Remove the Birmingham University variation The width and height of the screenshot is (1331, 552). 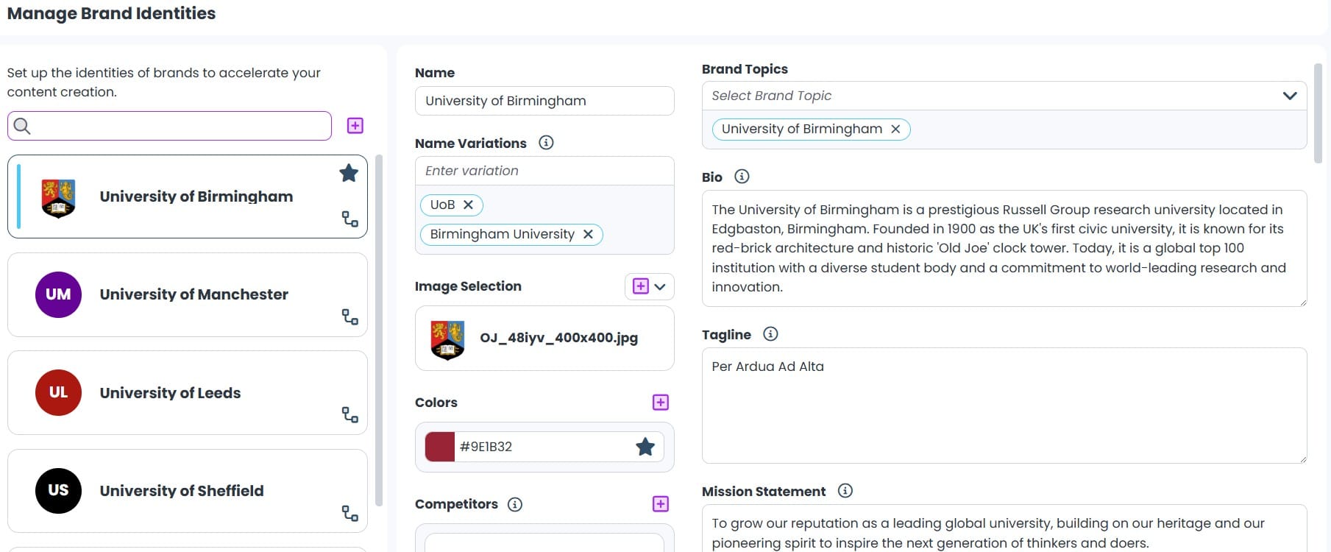[x=588, y=234]
